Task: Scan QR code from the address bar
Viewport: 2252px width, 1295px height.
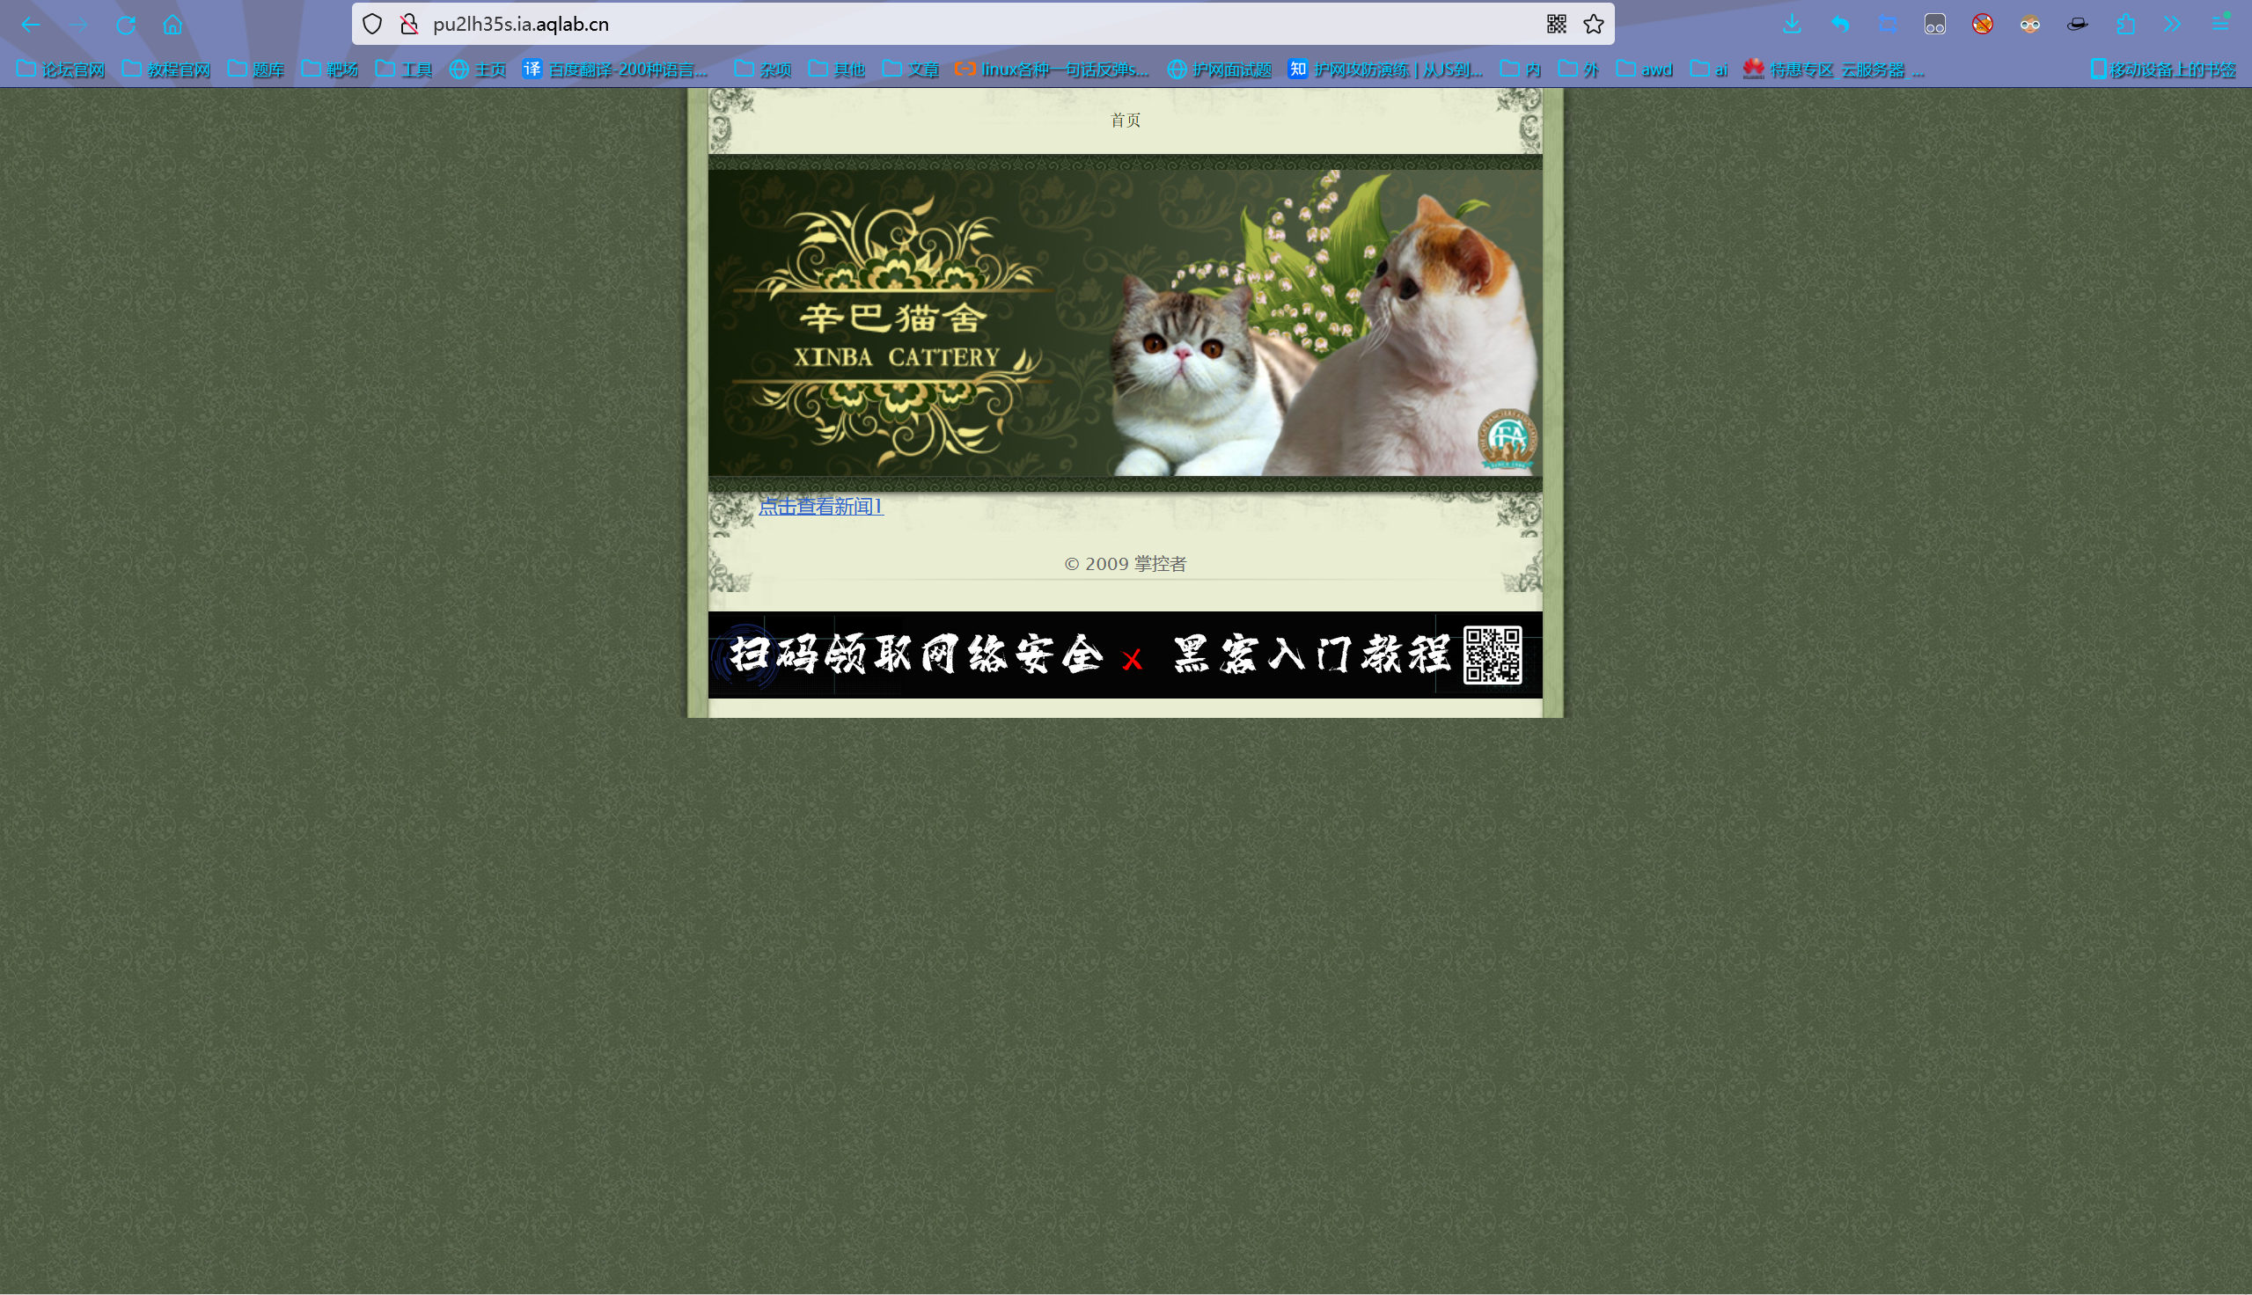Action: (x=1557, y=23)
